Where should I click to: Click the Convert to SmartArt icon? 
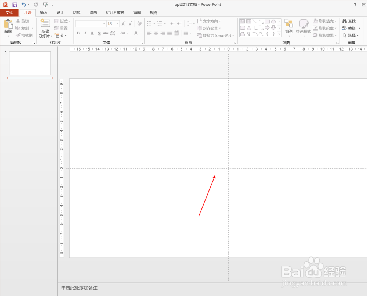[199, 35]
